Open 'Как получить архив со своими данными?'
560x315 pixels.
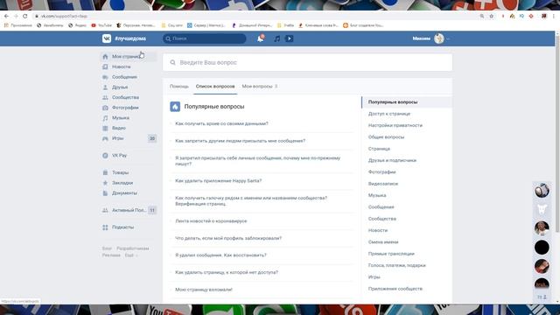click(221, 123)
